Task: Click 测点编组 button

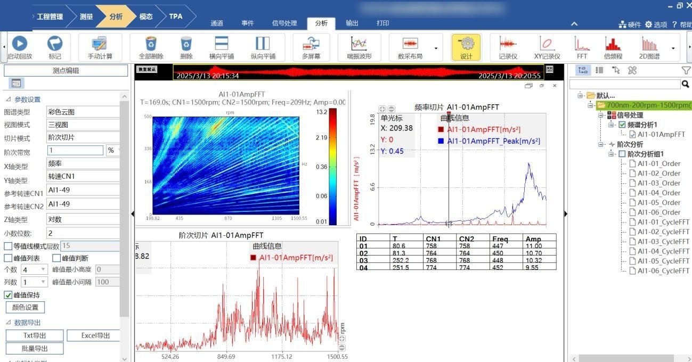Action: click(x=66, y=70)
